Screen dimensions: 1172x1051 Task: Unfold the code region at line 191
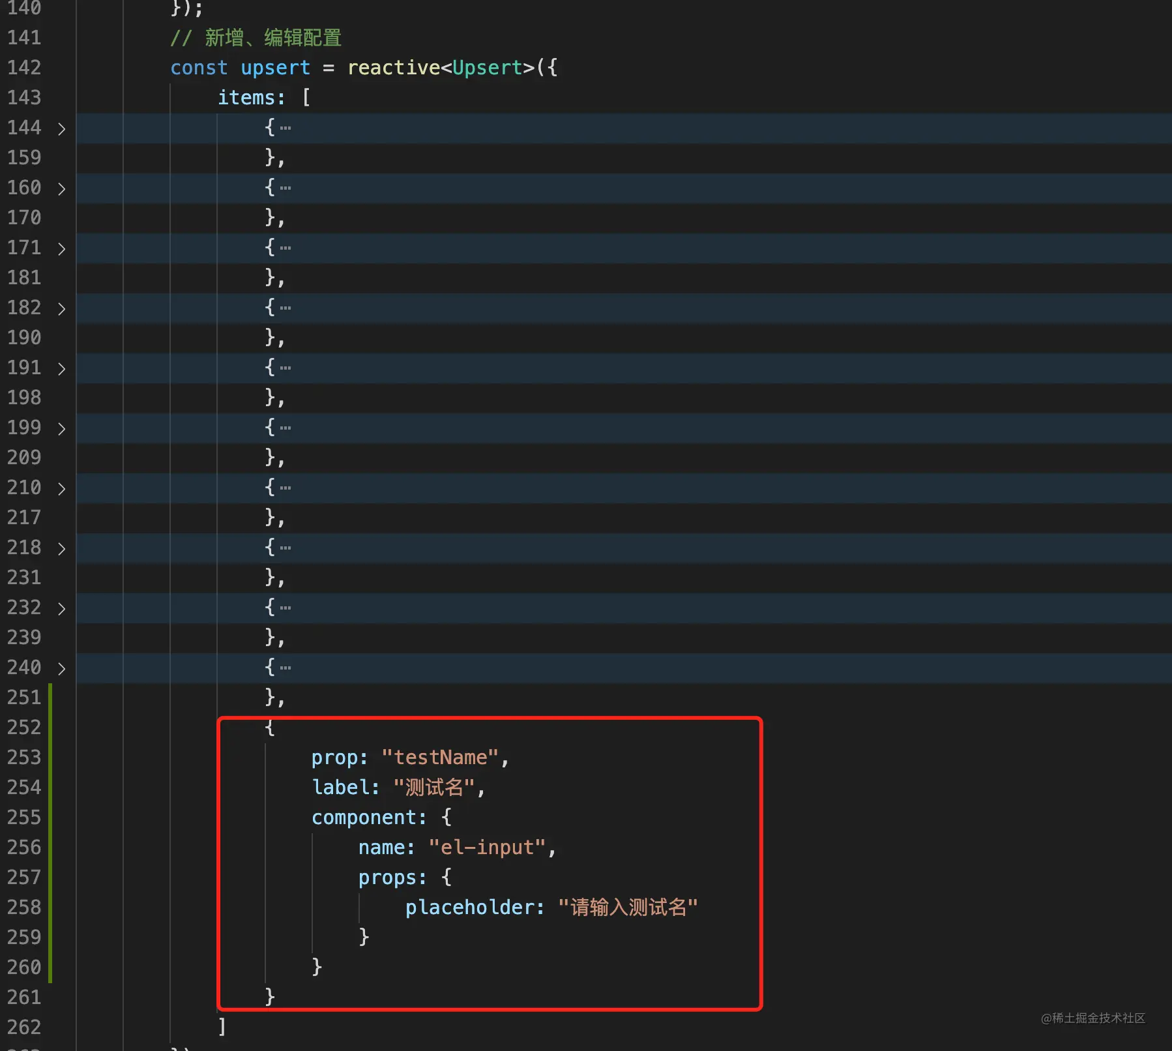(x=61, y=368)
